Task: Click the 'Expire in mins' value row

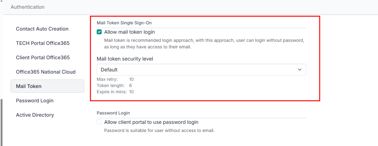Action: pos(115,92)
